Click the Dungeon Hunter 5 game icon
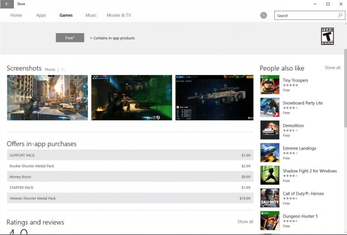Viewport: 347px width, 235px height. tap(270, 221)
